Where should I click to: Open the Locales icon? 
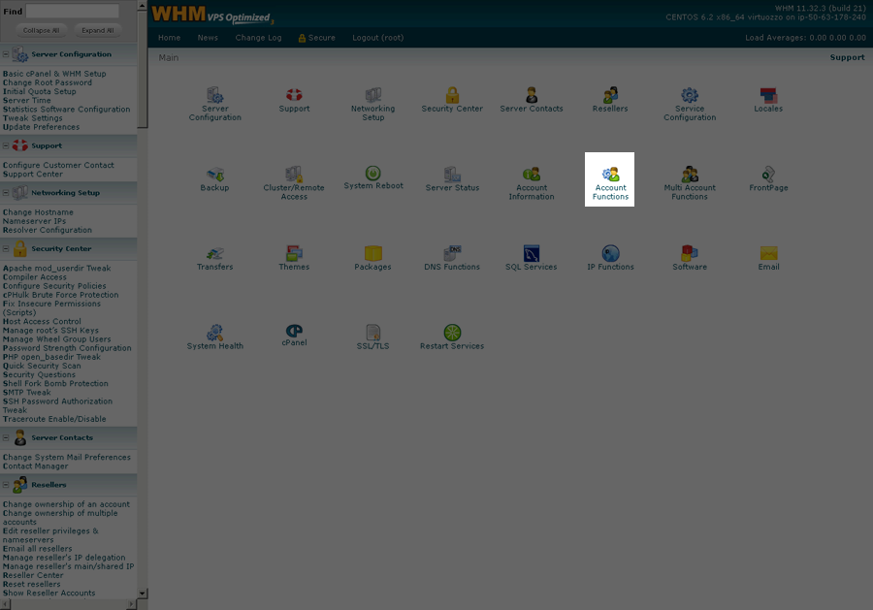(768, 95)
